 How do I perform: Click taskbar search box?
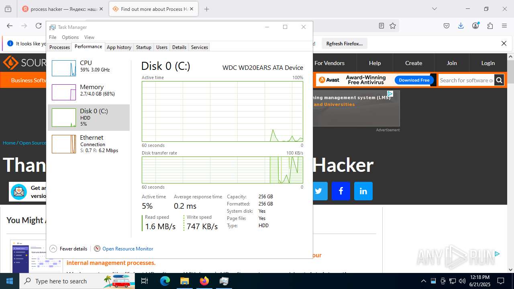point(77,281)
